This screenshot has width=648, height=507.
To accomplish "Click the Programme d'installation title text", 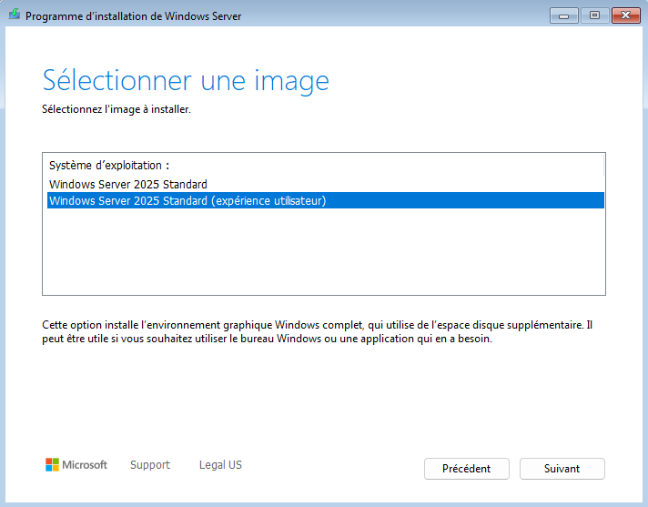I will point(133,15).
